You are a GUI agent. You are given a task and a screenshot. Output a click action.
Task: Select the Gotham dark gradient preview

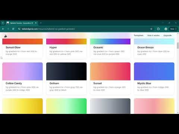[66, 71]
